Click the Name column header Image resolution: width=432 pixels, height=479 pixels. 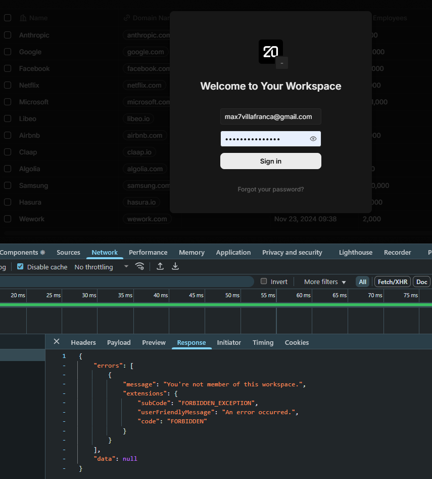point(38,18)
